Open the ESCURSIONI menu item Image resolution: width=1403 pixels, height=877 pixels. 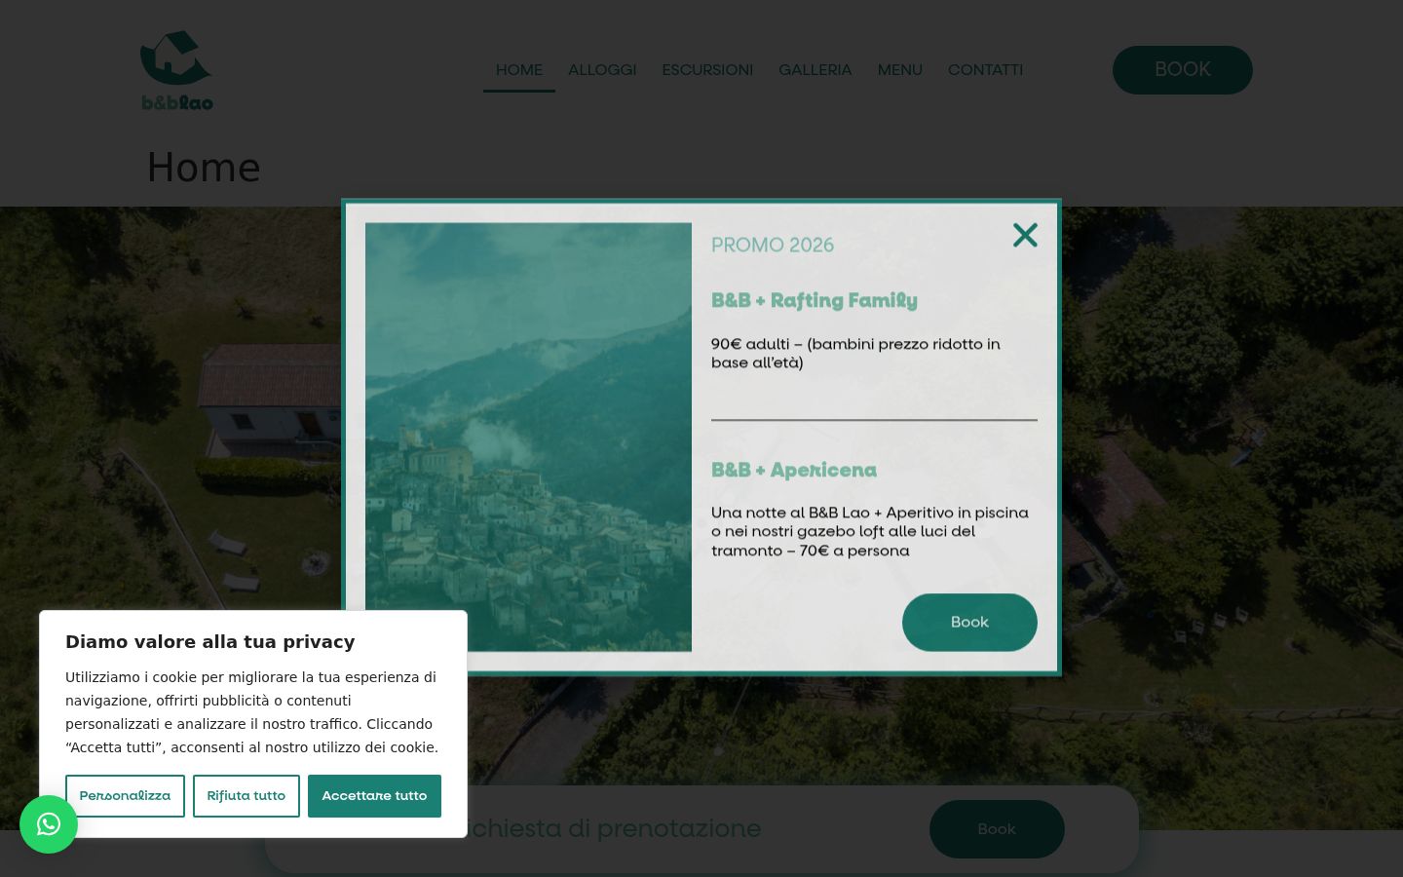(707, 70)
